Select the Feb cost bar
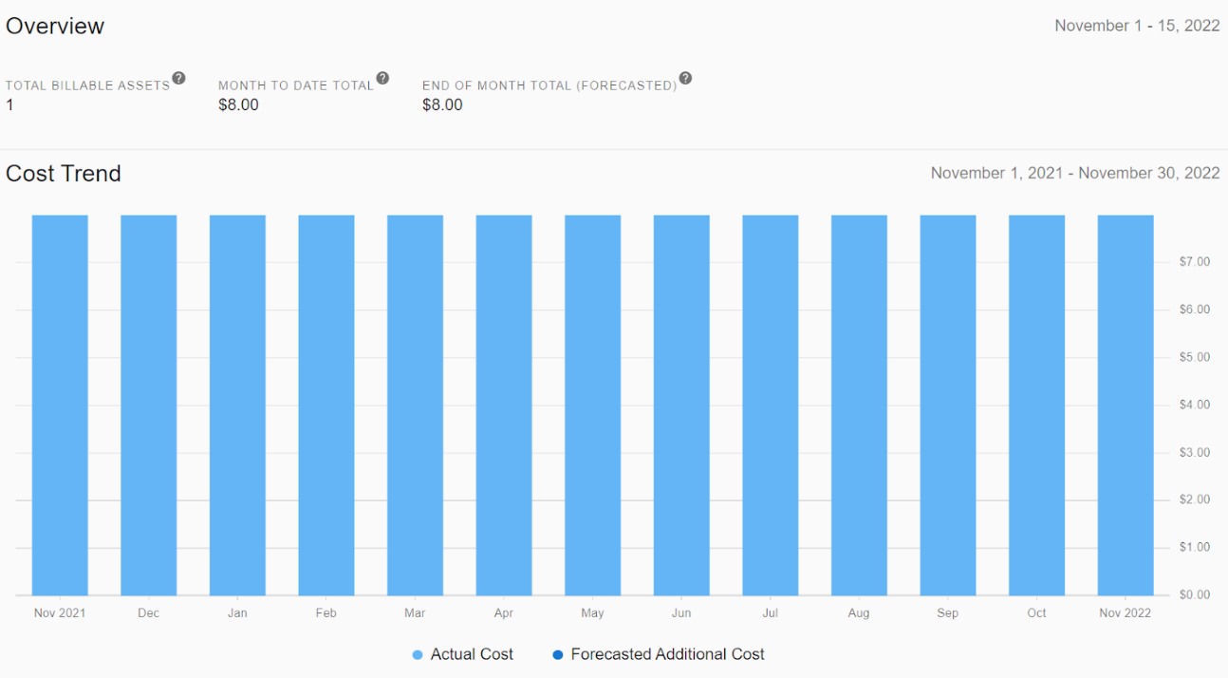Screen dimensions: 1228x678 coord(326,405)
